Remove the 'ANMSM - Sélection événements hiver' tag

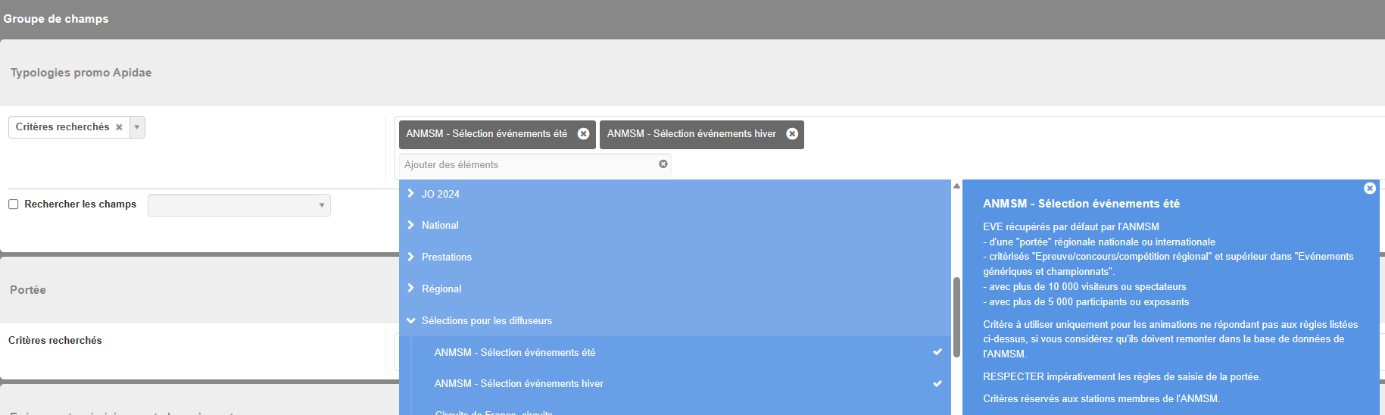pyautogui.click(x=792, y=134)
